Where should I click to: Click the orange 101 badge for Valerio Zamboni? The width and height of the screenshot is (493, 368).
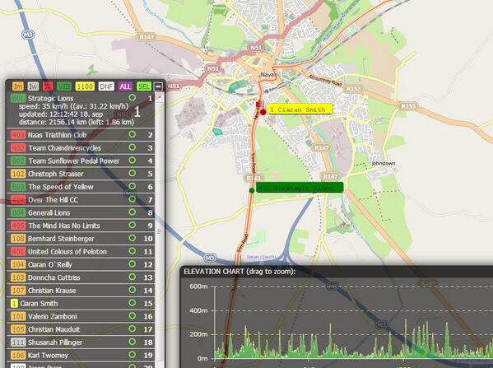click(18, 316)
